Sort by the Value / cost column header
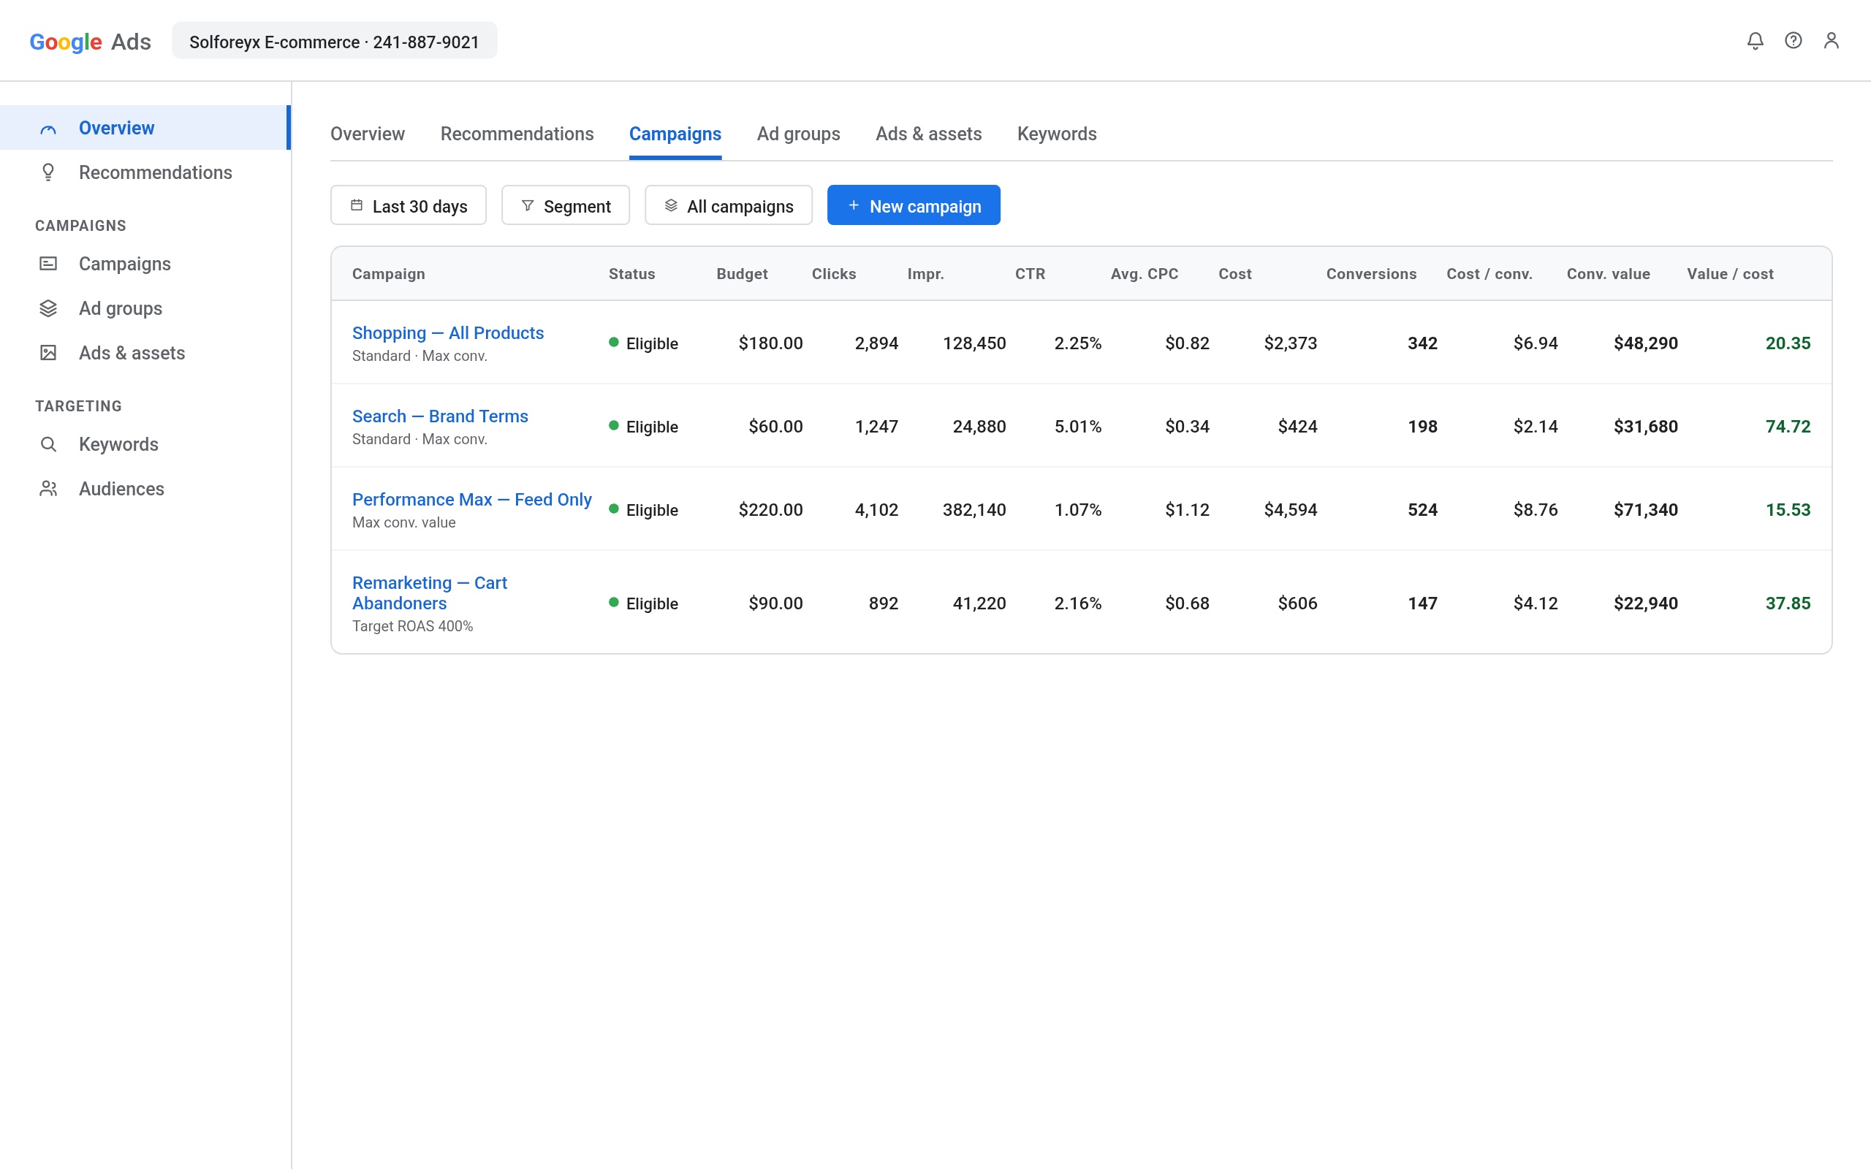1871x1169 pixels. 1729,275
